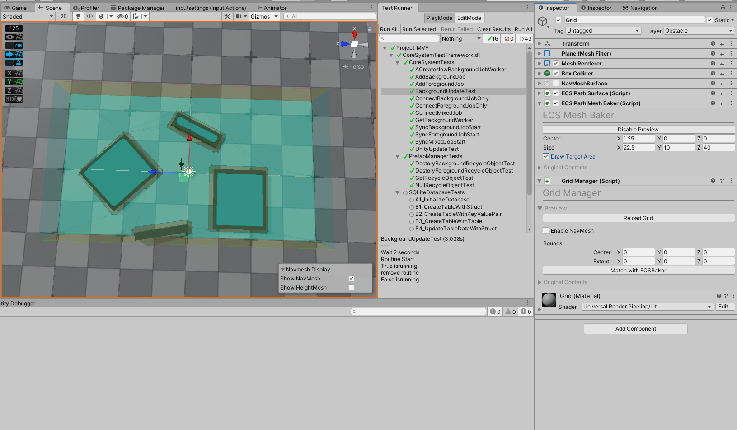Open the Layer dropdown showing Obstacle
The image size is (737, 430).
[699, 31]
